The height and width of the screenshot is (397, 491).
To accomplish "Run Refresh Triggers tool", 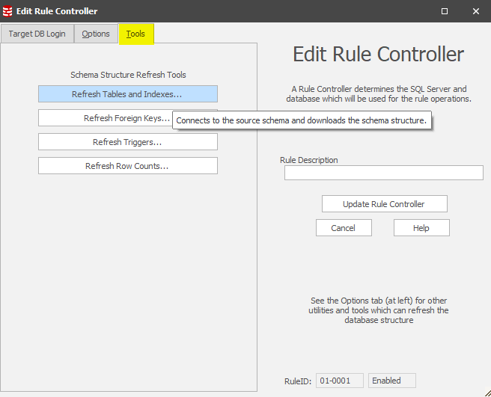I will 127,142.
